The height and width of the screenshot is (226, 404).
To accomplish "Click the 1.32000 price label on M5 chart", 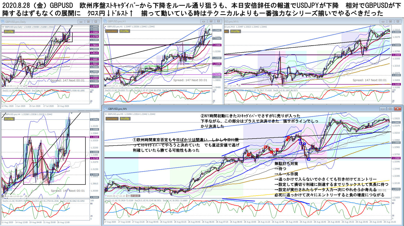I will (396, 189).
